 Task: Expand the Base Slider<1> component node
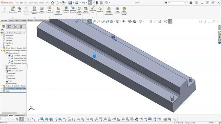coord(1,48)
